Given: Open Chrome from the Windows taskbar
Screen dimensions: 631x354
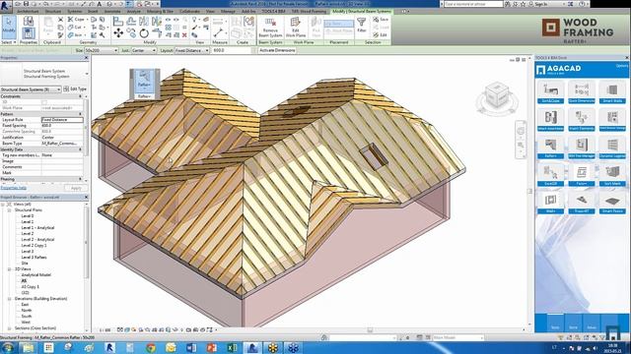Looking at the screenshot, I should 151,347.
